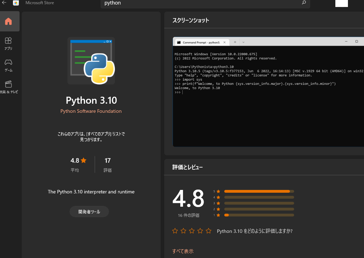Open the Python Software Foundation publisher link
The height and width of the screenshot is (258, 364).
point(91,111)
